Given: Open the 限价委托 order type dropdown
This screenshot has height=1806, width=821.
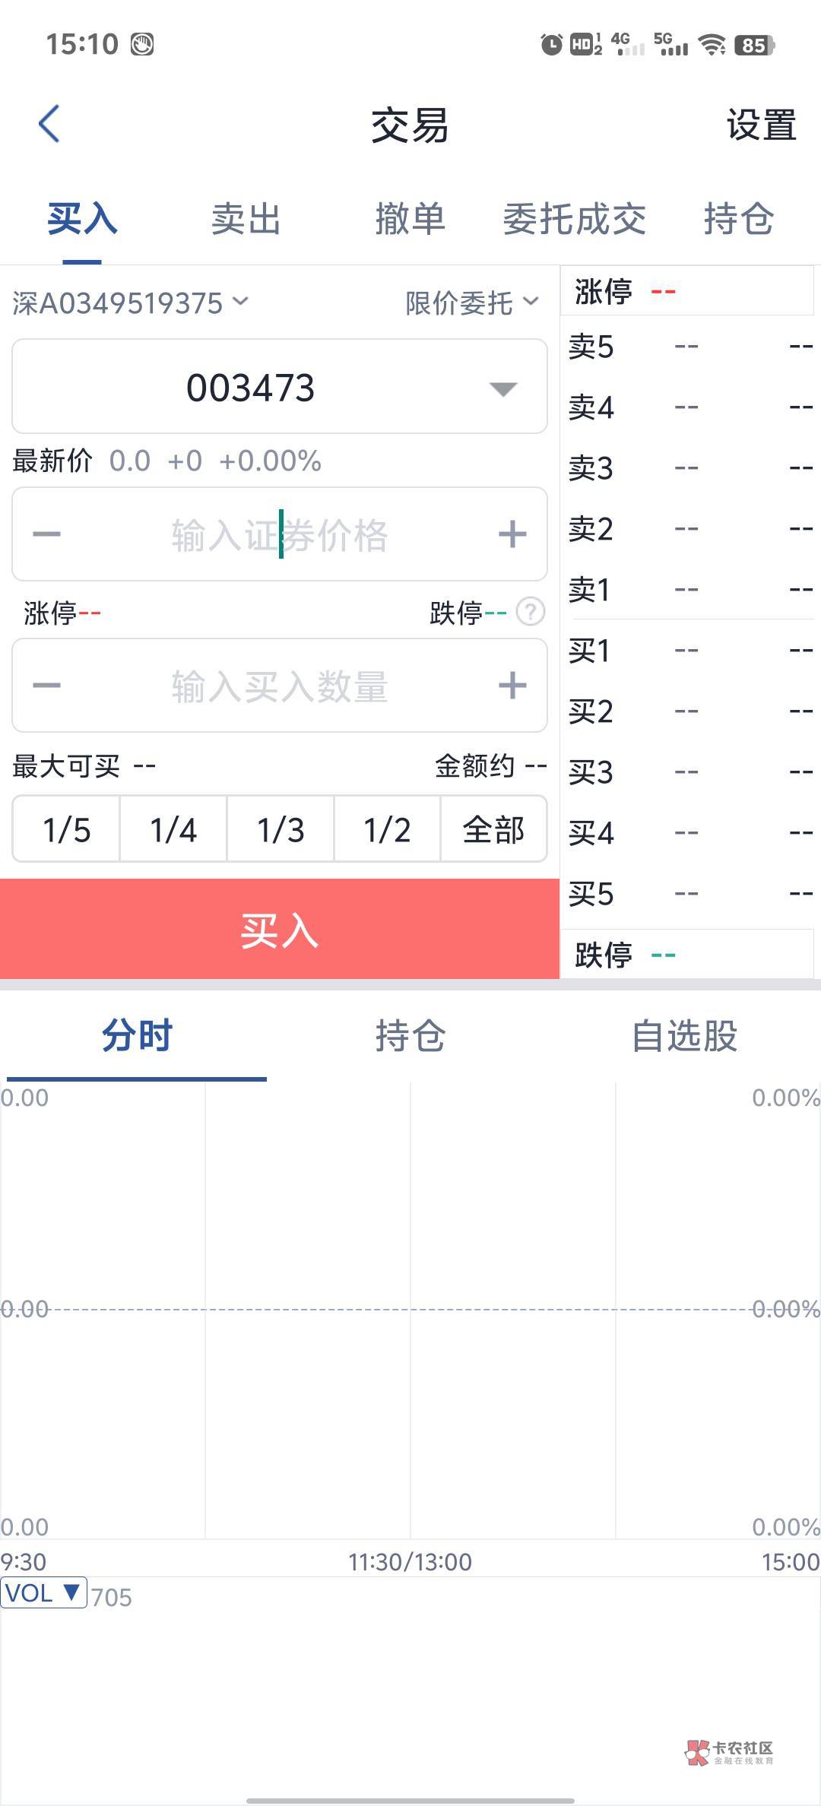Looking at the screenshot, I should [471, 303].
